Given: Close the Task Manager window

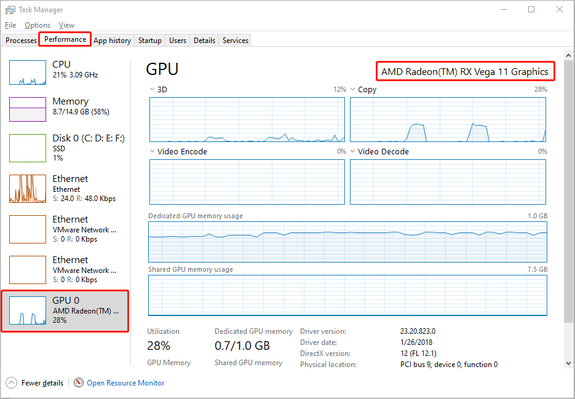Looking at the screenshot, I should (x=560, y=10).
